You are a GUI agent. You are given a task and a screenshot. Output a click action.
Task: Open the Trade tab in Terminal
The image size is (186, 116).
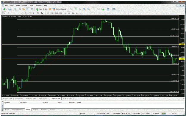coord(7,110)
